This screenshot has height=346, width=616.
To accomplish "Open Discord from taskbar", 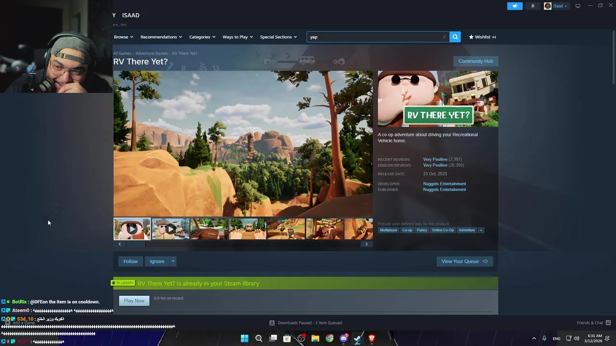I will pyautogui.click(x=344, y=338).
